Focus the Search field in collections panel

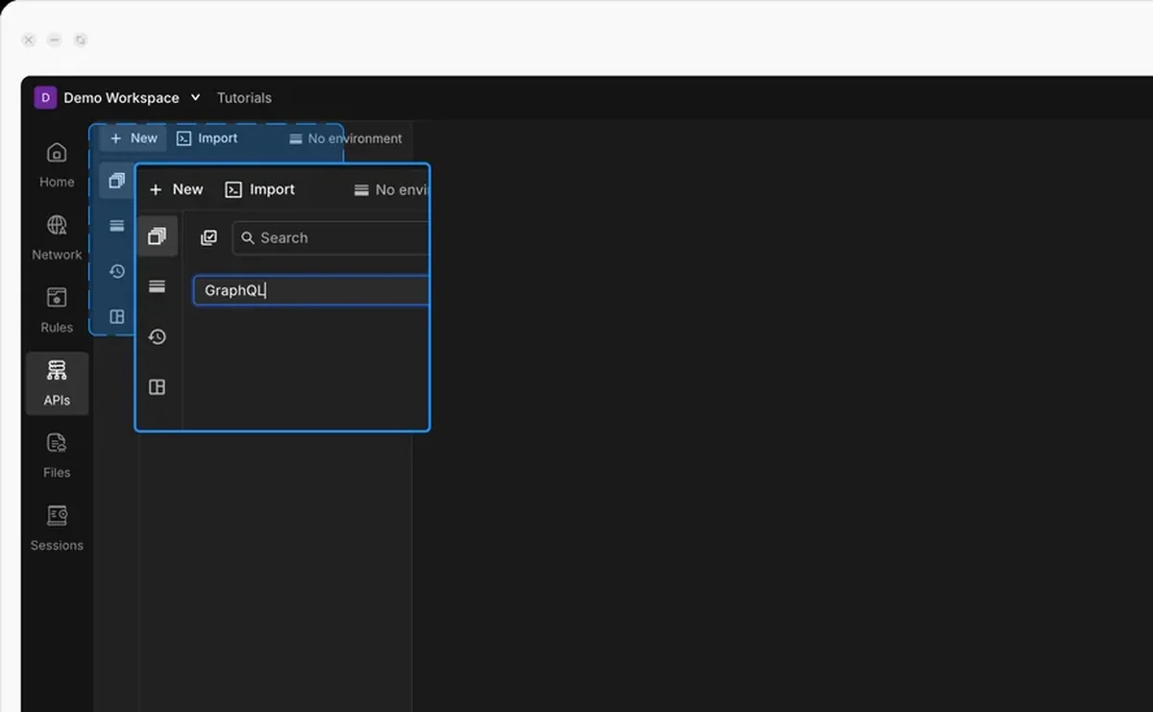click(331, 237)
